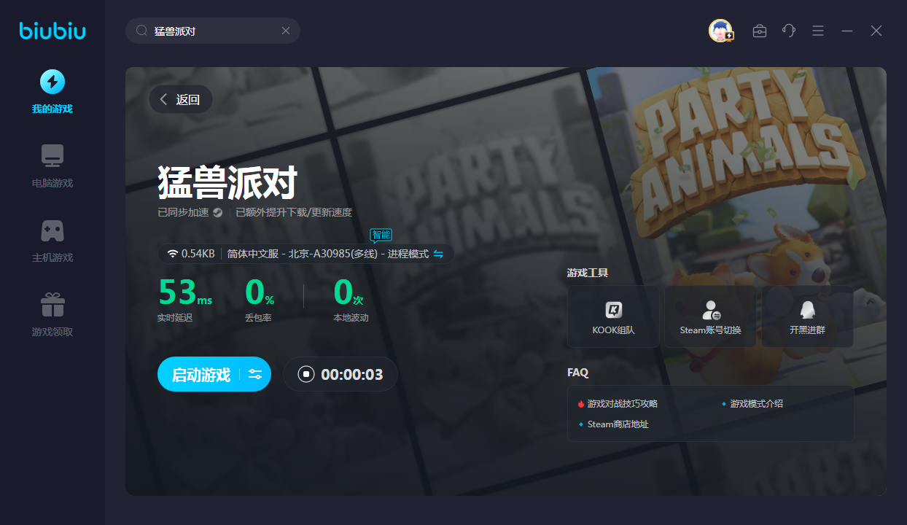
Task: Open the 开黑进群 QQ group tool
Action: tap(807, 316)
